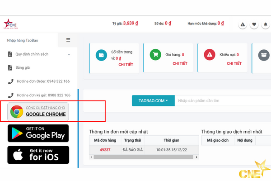
Task: Open the TAOBAO.COM source dropdown
Action: pos(153,100)
